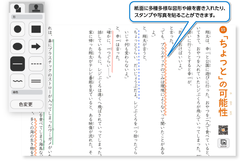251x167 pixels.
Task: Switch to the stamp tab
Action: tap(36, 8)
